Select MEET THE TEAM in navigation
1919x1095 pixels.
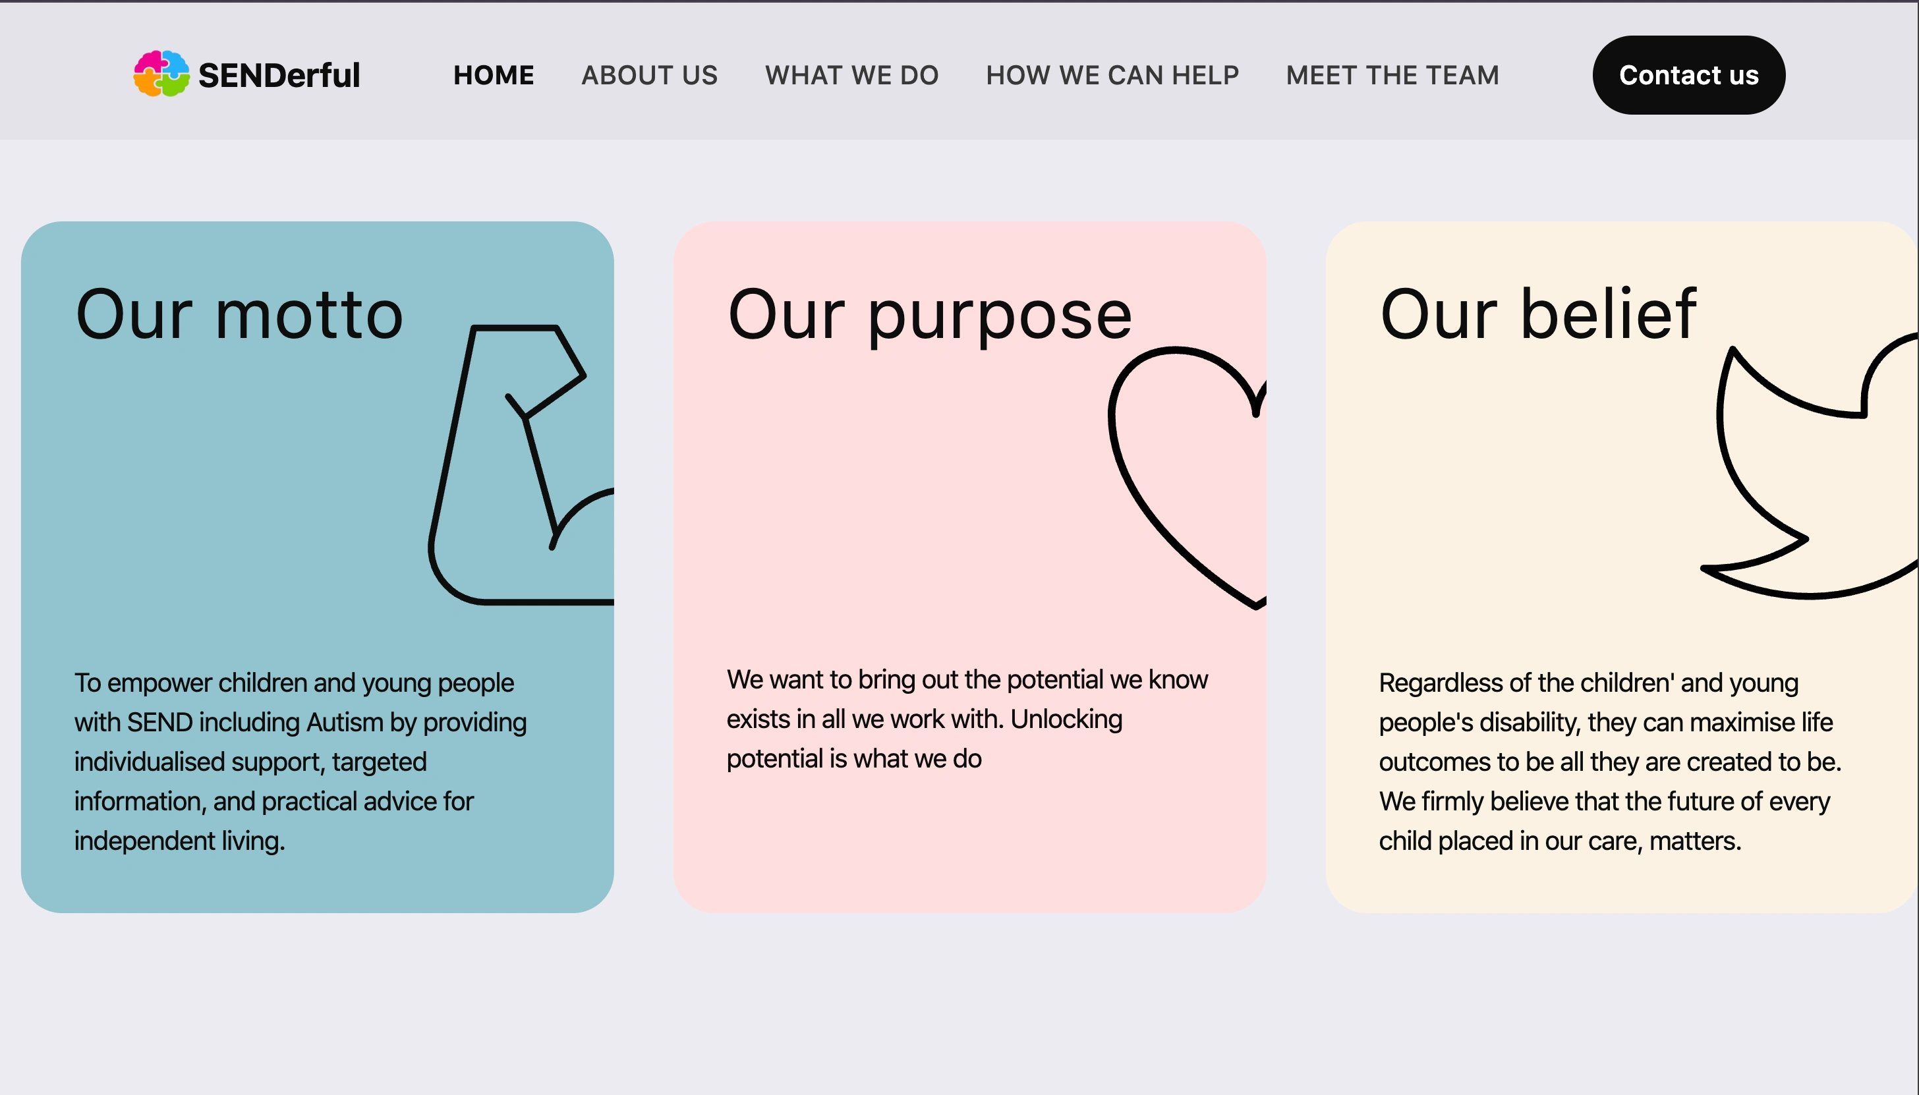pyautogui.click(x=1392, y=75)
